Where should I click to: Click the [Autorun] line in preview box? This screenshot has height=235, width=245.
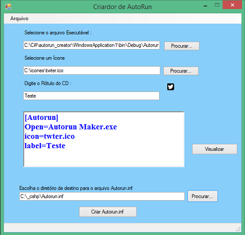coord(41,117)
